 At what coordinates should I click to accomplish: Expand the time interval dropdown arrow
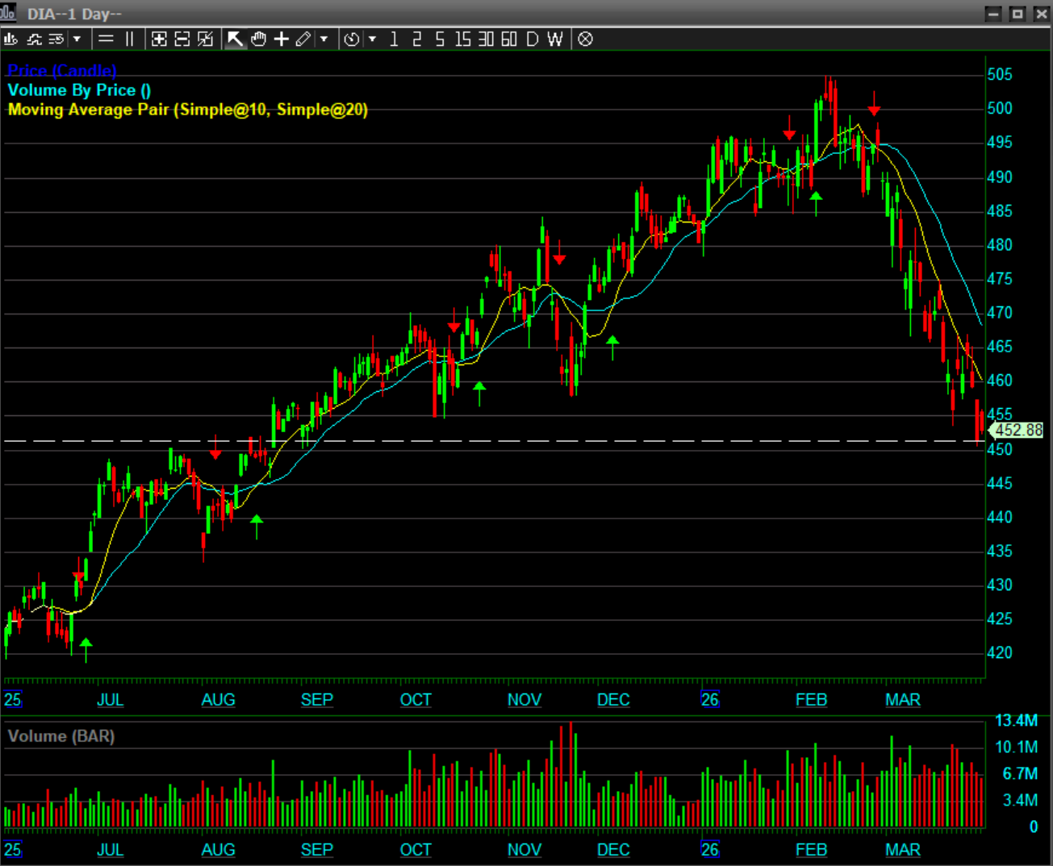(x=372, y=39)
